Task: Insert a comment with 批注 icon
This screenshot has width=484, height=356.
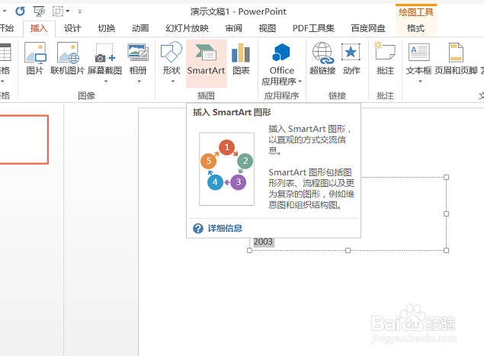Action: (x=385, y=59)
